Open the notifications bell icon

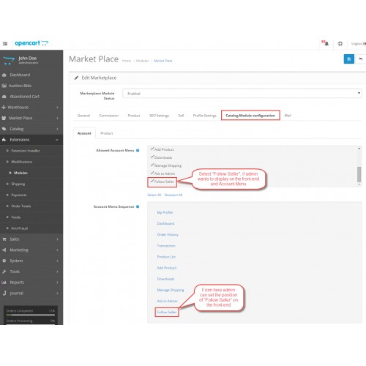(326, 43)
